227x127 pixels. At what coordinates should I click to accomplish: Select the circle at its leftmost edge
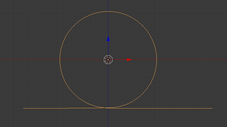(x=60, y=60)
